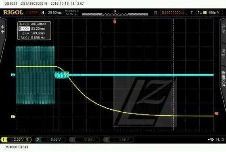Select the 20.00ms horizontal timebase field
This screenshot has width=226, height=152.
pyautogui.click(x=55, y=12)
